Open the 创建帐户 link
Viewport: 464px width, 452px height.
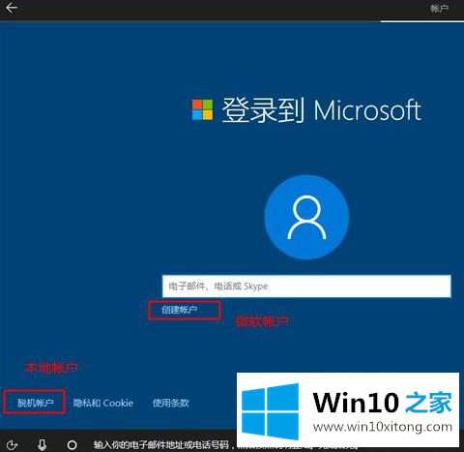click(179, 310)
